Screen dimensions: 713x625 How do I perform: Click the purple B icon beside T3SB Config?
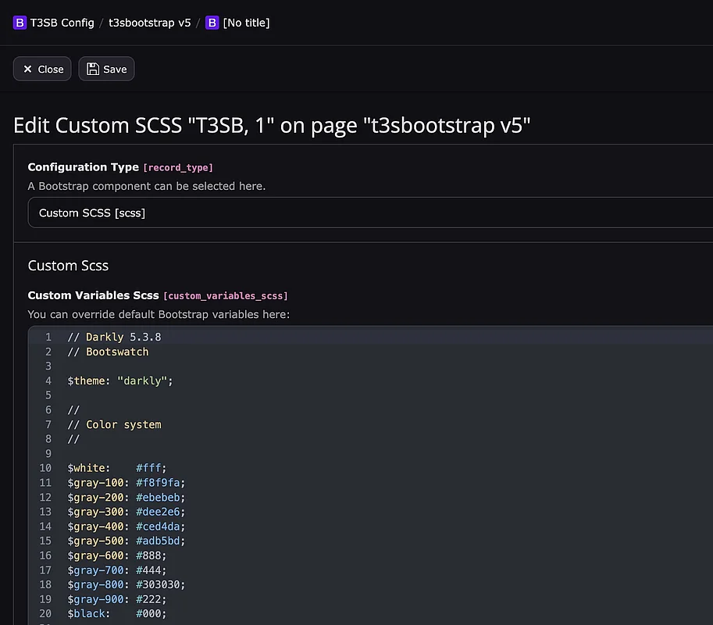[20, 23]
